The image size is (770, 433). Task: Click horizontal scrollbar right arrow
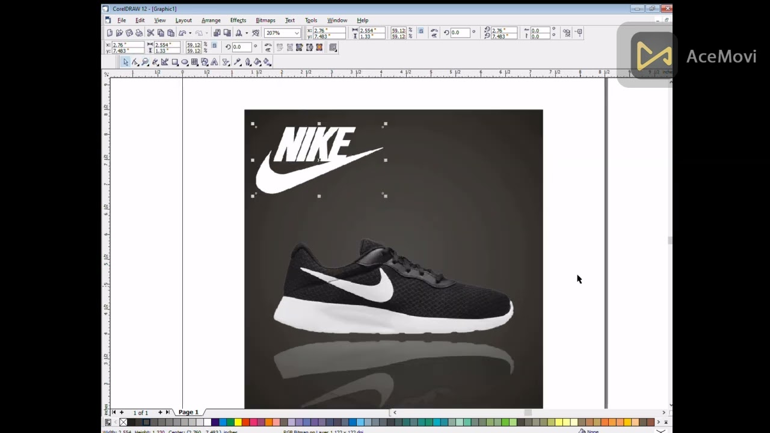coord(664,413)
